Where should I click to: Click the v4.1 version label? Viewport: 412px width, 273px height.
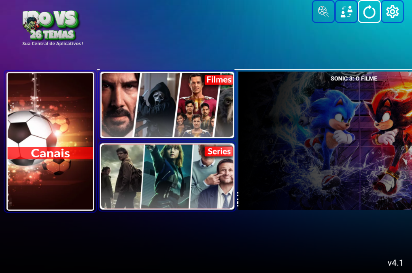[395, 263]
